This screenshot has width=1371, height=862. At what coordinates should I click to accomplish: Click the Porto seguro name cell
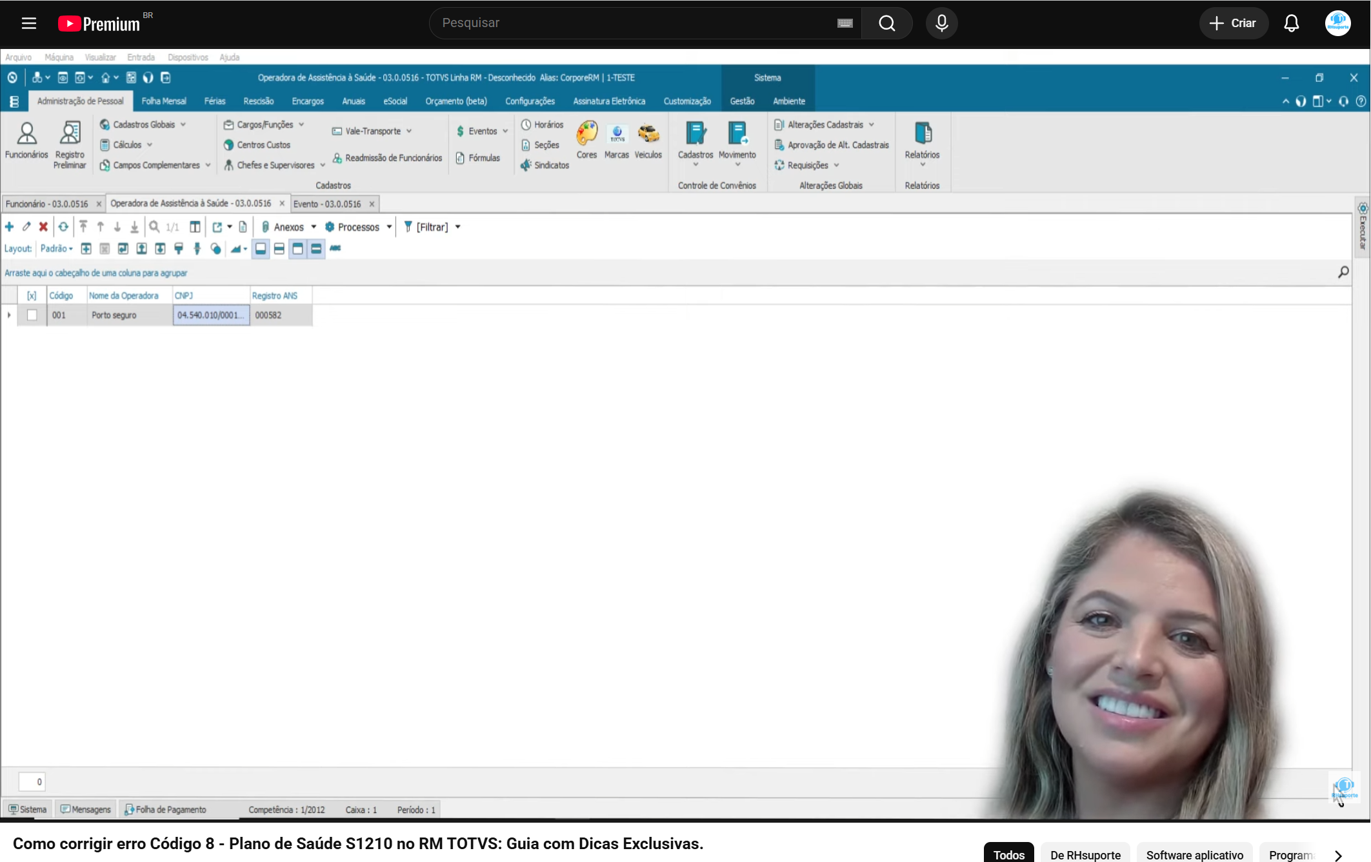[130, 315]
